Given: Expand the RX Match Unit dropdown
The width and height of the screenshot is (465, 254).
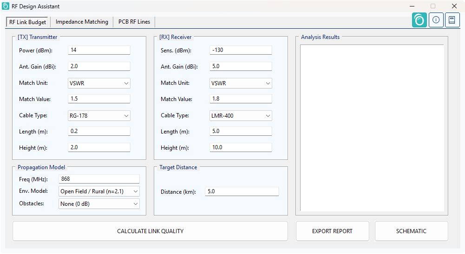Looking at the screenshot, I should coord(241,83).
